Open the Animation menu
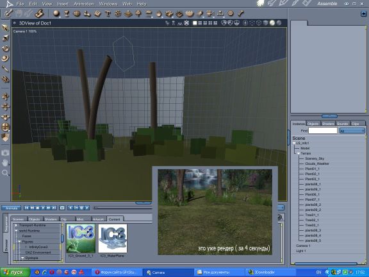Viewport: 369px width, 277px height. click(84, 4)
